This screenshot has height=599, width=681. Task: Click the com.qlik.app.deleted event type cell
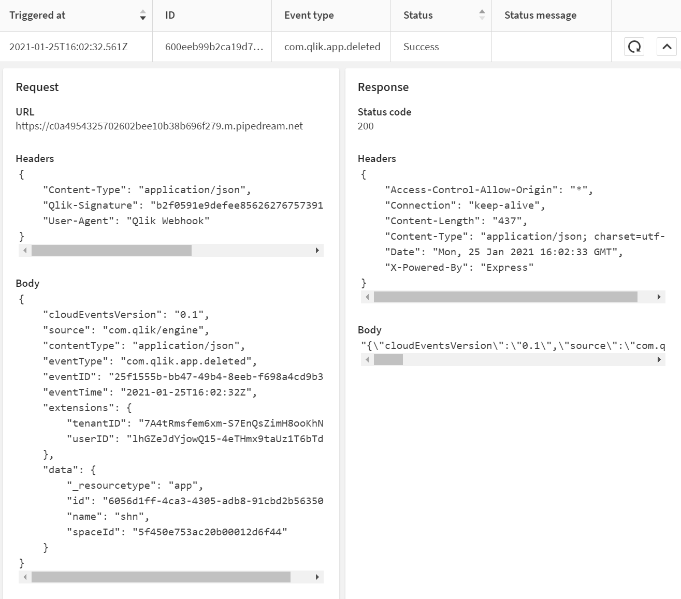click(x=332, y=47)
